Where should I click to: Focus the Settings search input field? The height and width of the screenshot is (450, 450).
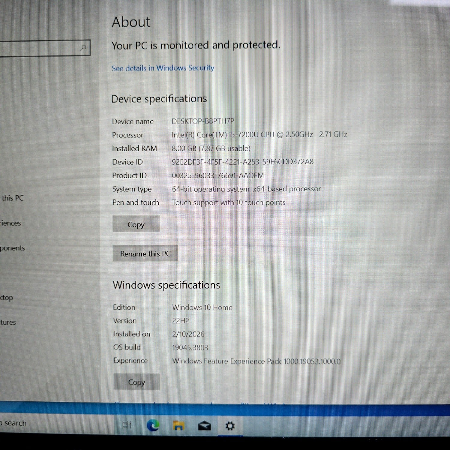coord(39,48)
